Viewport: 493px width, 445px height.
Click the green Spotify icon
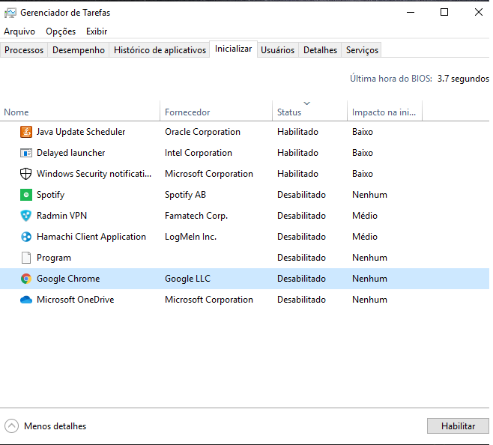coord(26,195)
